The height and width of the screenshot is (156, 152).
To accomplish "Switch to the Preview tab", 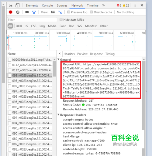I will point(82,54).
